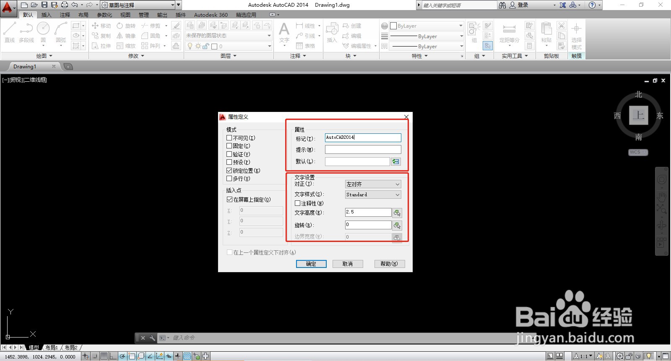Click the Help question mark icon

[x=592, y=5]
